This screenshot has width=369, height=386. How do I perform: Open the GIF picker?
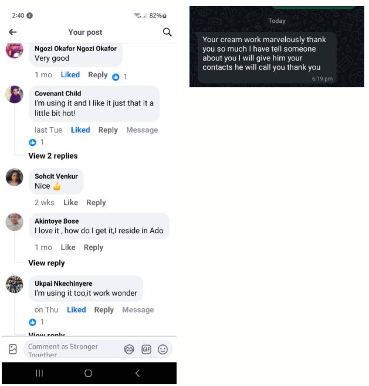point(146,349)
